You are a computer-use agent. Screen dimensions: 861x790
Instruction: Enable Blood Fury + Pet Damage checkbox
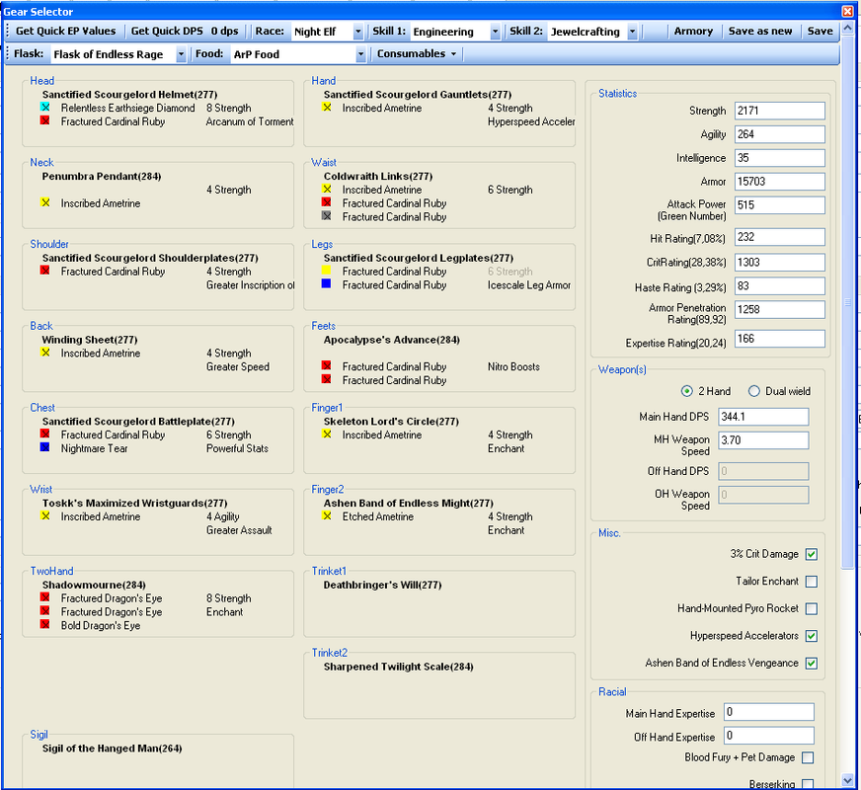click(x=808, y=757)
